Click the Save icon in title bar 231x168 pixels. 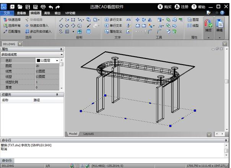(28, 7)
